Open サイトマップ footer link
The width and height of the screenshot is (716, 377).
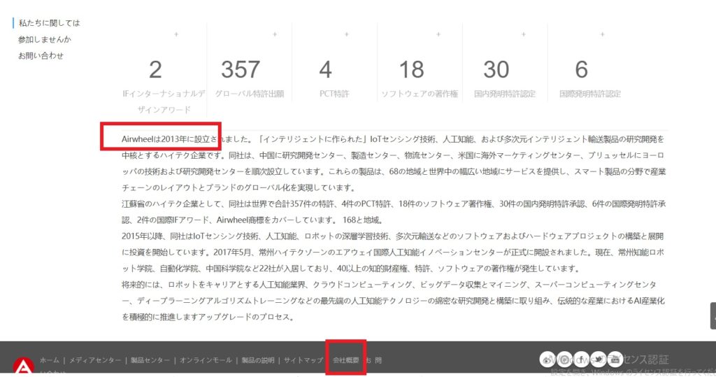[x=303, y=360]
